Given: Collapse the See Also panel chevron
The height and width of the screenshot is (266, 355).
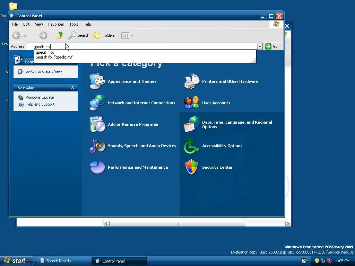Looking at the screenshot, I should coord(73,88).
